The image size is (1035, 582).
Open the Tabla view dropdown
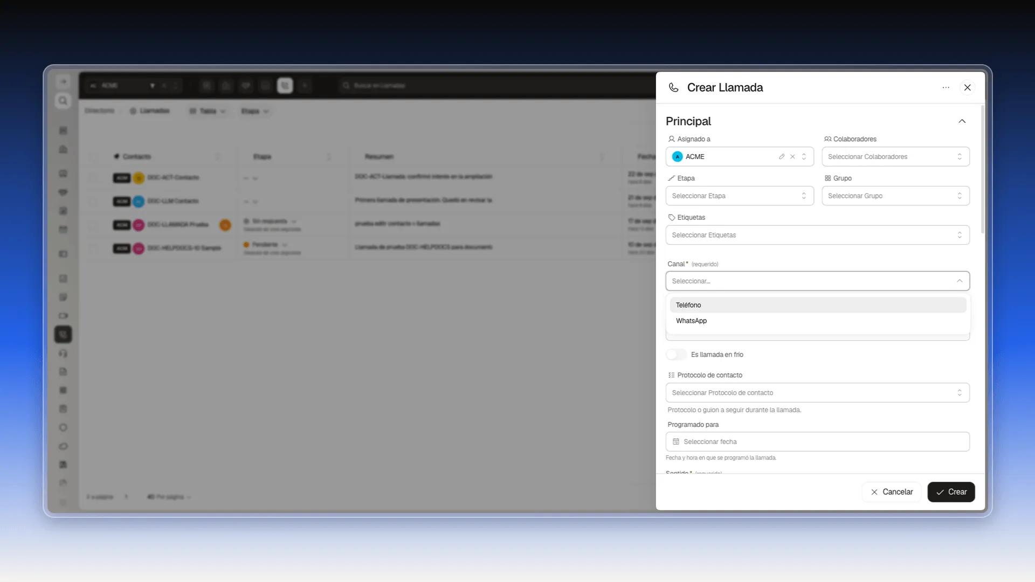point(208,111)
